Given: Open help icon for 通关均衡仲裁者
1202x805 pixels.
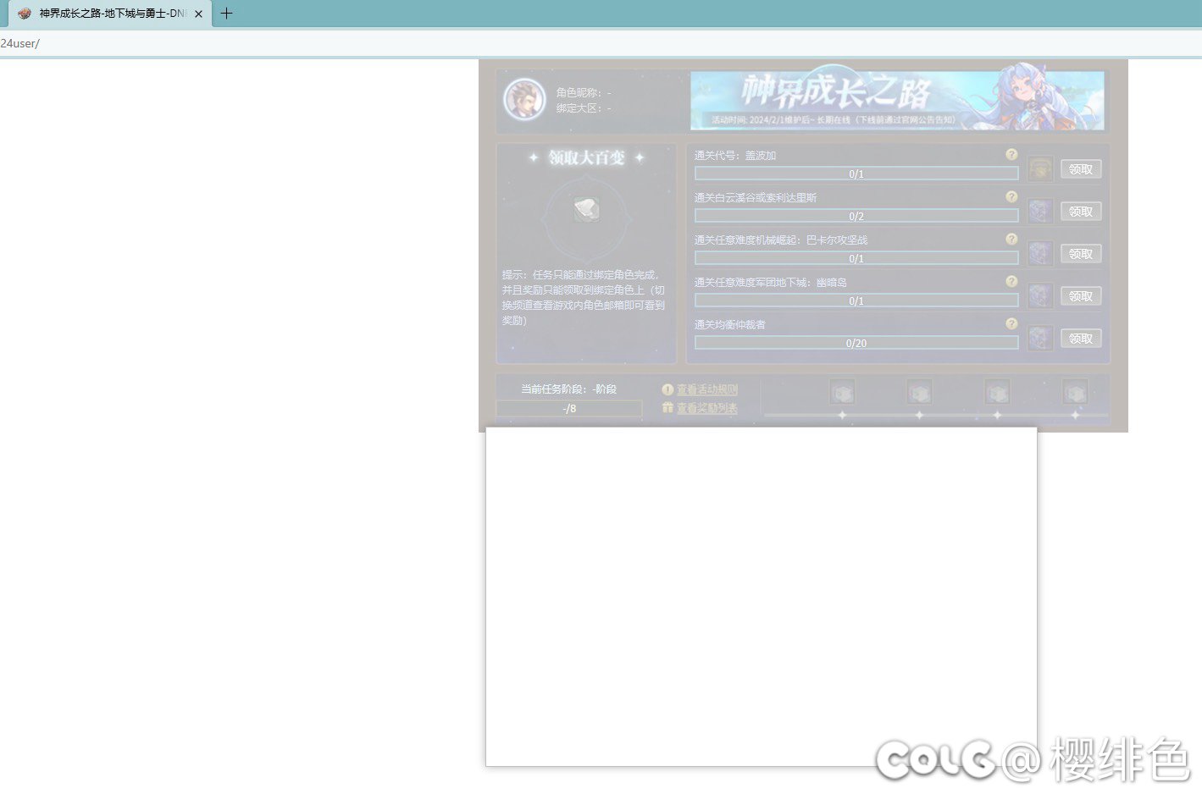Looking at the screenshot, I should (x=1011, y=323).
